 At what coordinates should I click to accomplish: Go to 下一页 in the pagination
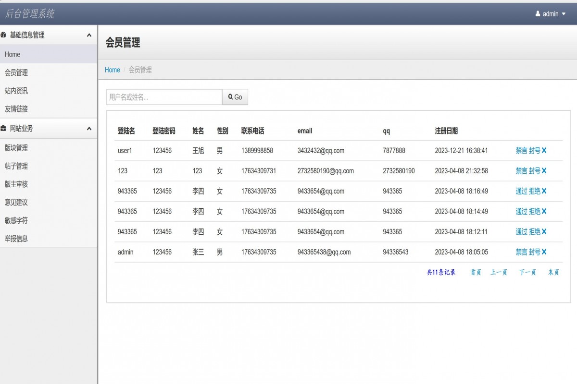[527, 272]
